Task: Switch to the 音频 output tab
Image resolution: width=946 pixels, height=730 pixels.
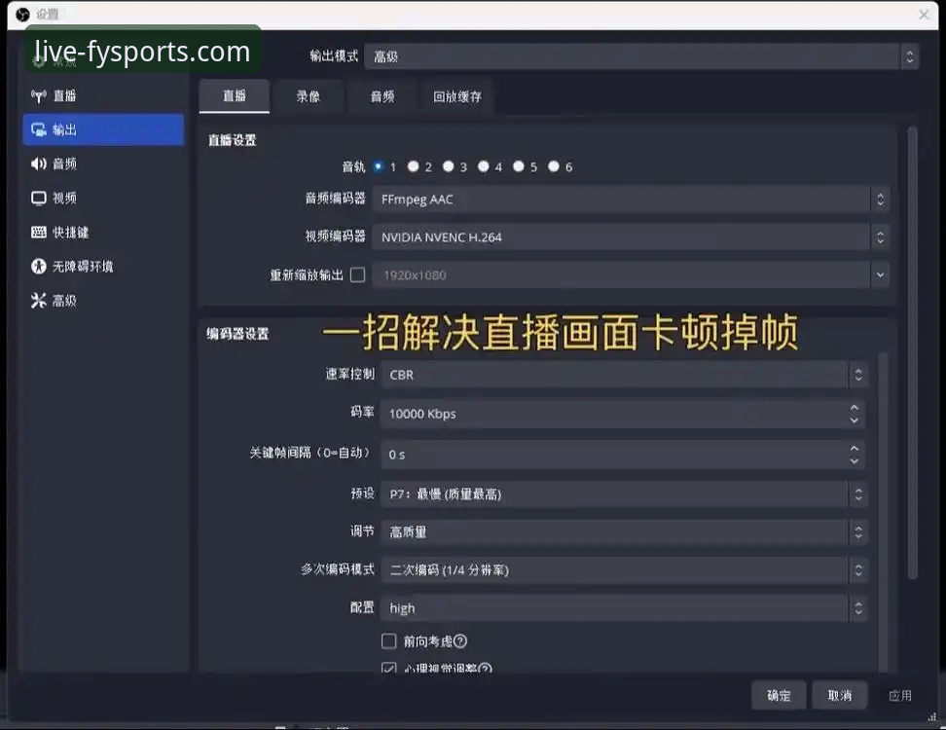Action: click(x=382, y=96)
